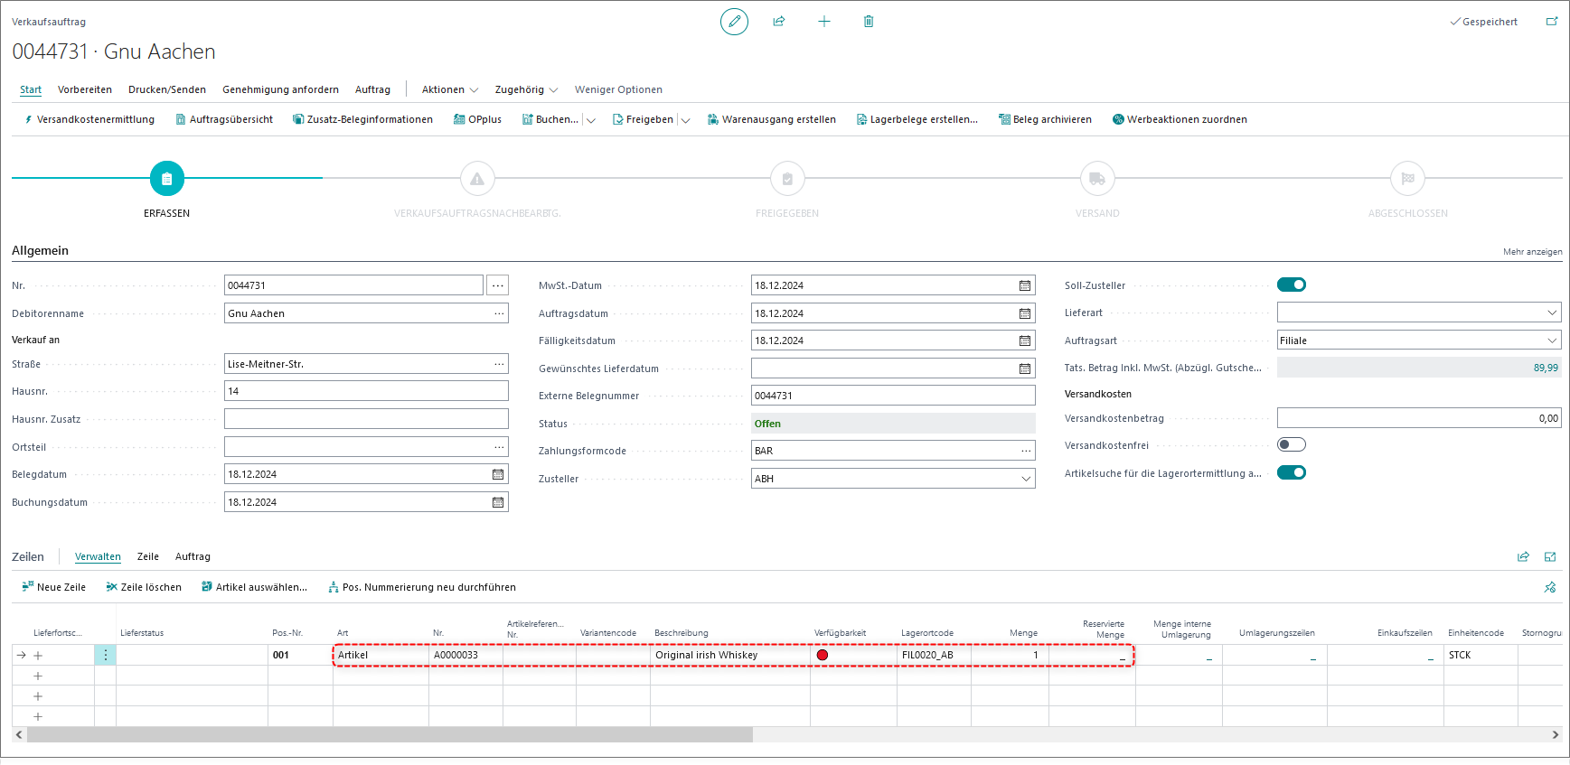This screenshot has height=765, width=1570.
Task: Open MwSt.-Datum calendar picker
Action: pos(1025,285)
